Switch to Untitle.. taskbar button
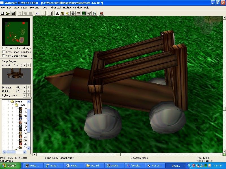The image size is (226, 169). pos(114,166)
